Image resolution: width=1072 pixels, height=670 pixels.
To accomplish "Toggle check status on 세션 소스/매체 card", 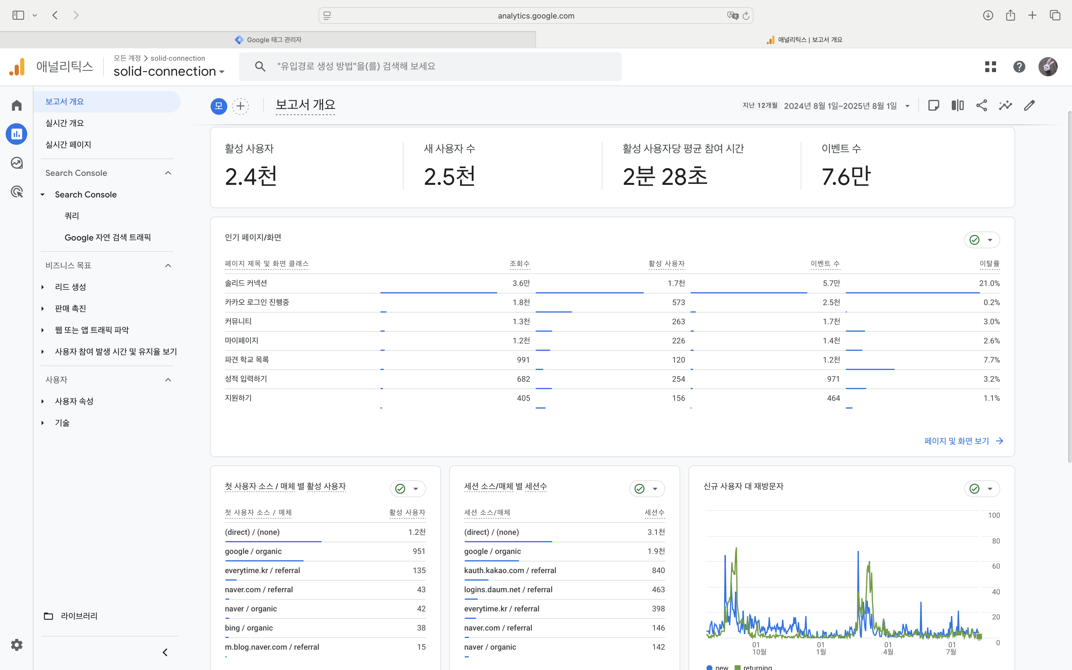I will point(640,489).
